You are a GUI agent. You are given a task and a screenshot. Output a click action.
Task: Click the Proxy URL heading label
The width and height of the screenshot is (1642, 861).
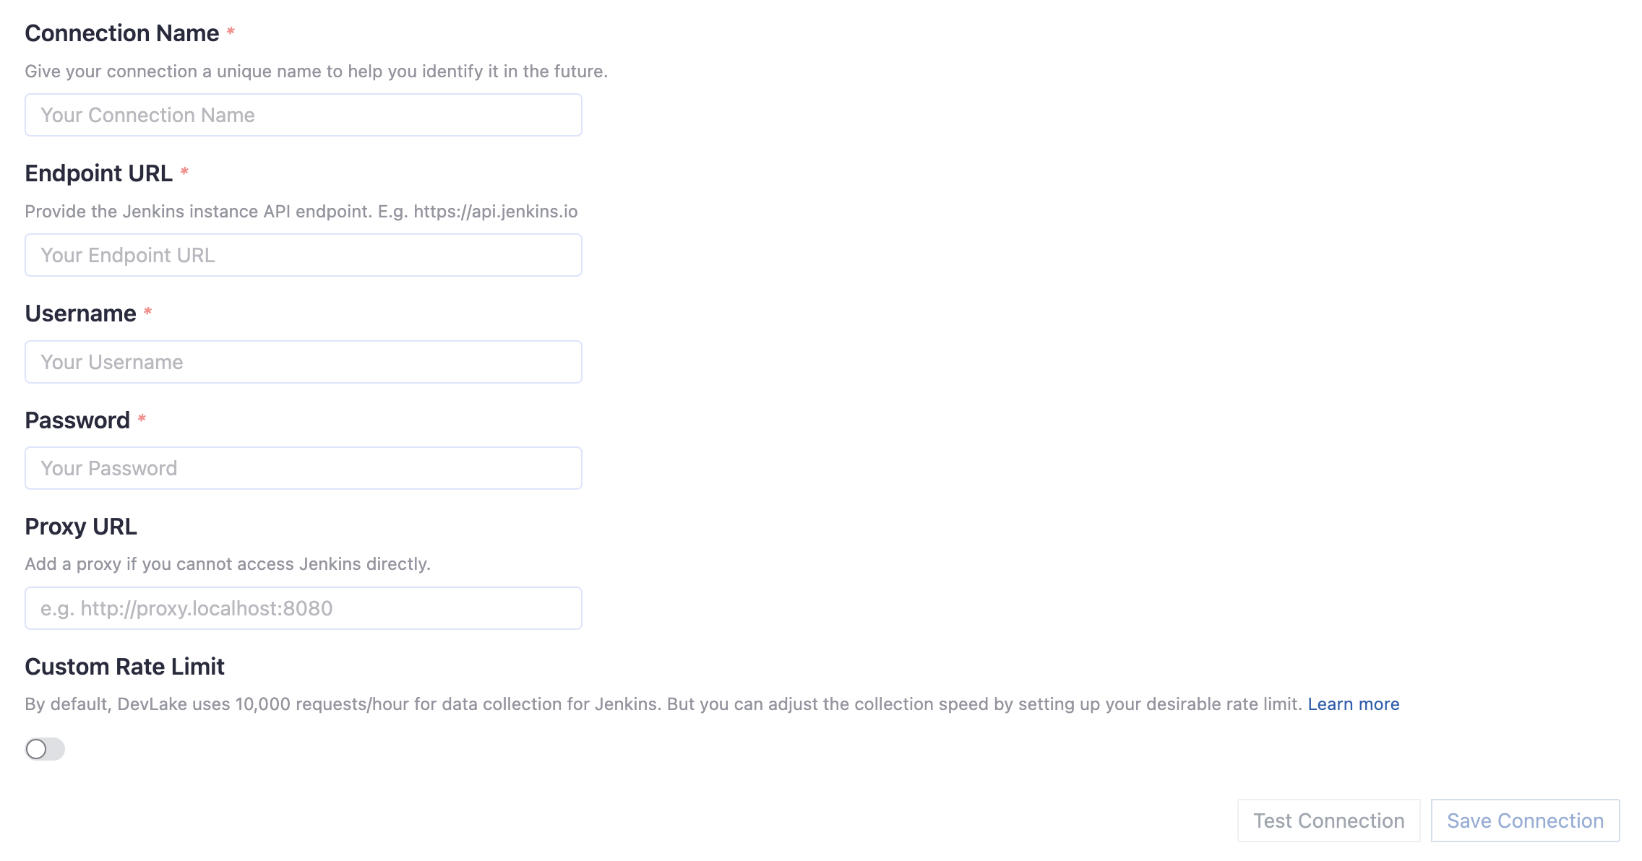[x=81, y=527]
